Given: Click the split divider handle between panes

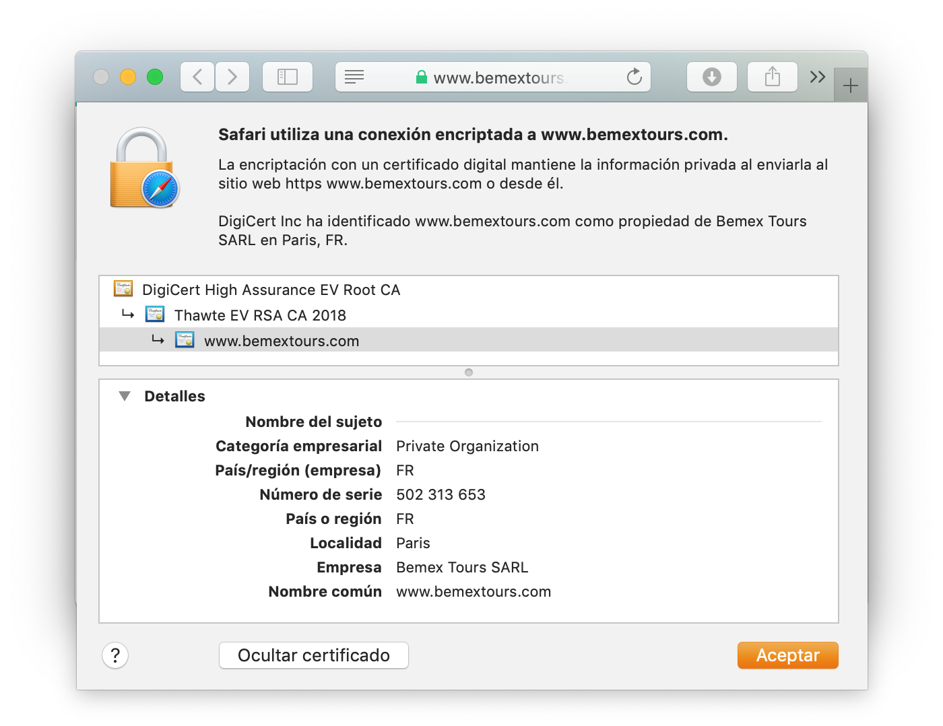Looking at the screenshot, I should tap(469, 372).
